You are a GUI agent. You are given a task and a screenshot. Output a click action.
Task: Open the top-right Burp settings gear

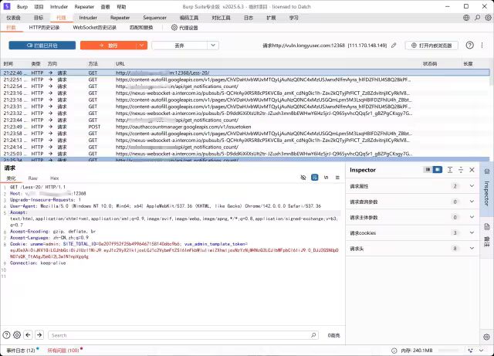click(x=488, y=18)
